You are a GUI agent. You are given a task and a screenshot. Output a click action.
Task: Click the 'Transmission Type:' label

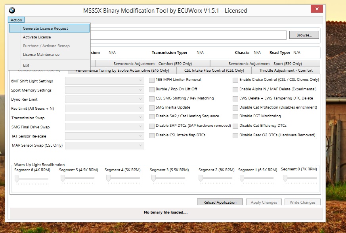point(169,53)
